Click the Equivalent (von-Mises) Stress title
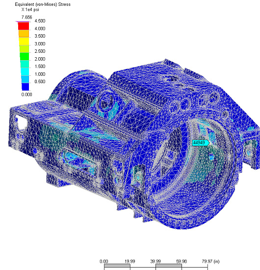The image size is (260, 270). pos(43,4)
